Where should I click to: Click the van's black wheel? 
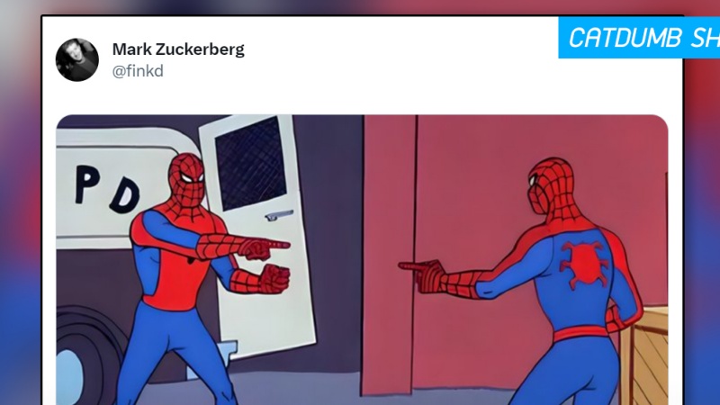click(x=86, y=355)
